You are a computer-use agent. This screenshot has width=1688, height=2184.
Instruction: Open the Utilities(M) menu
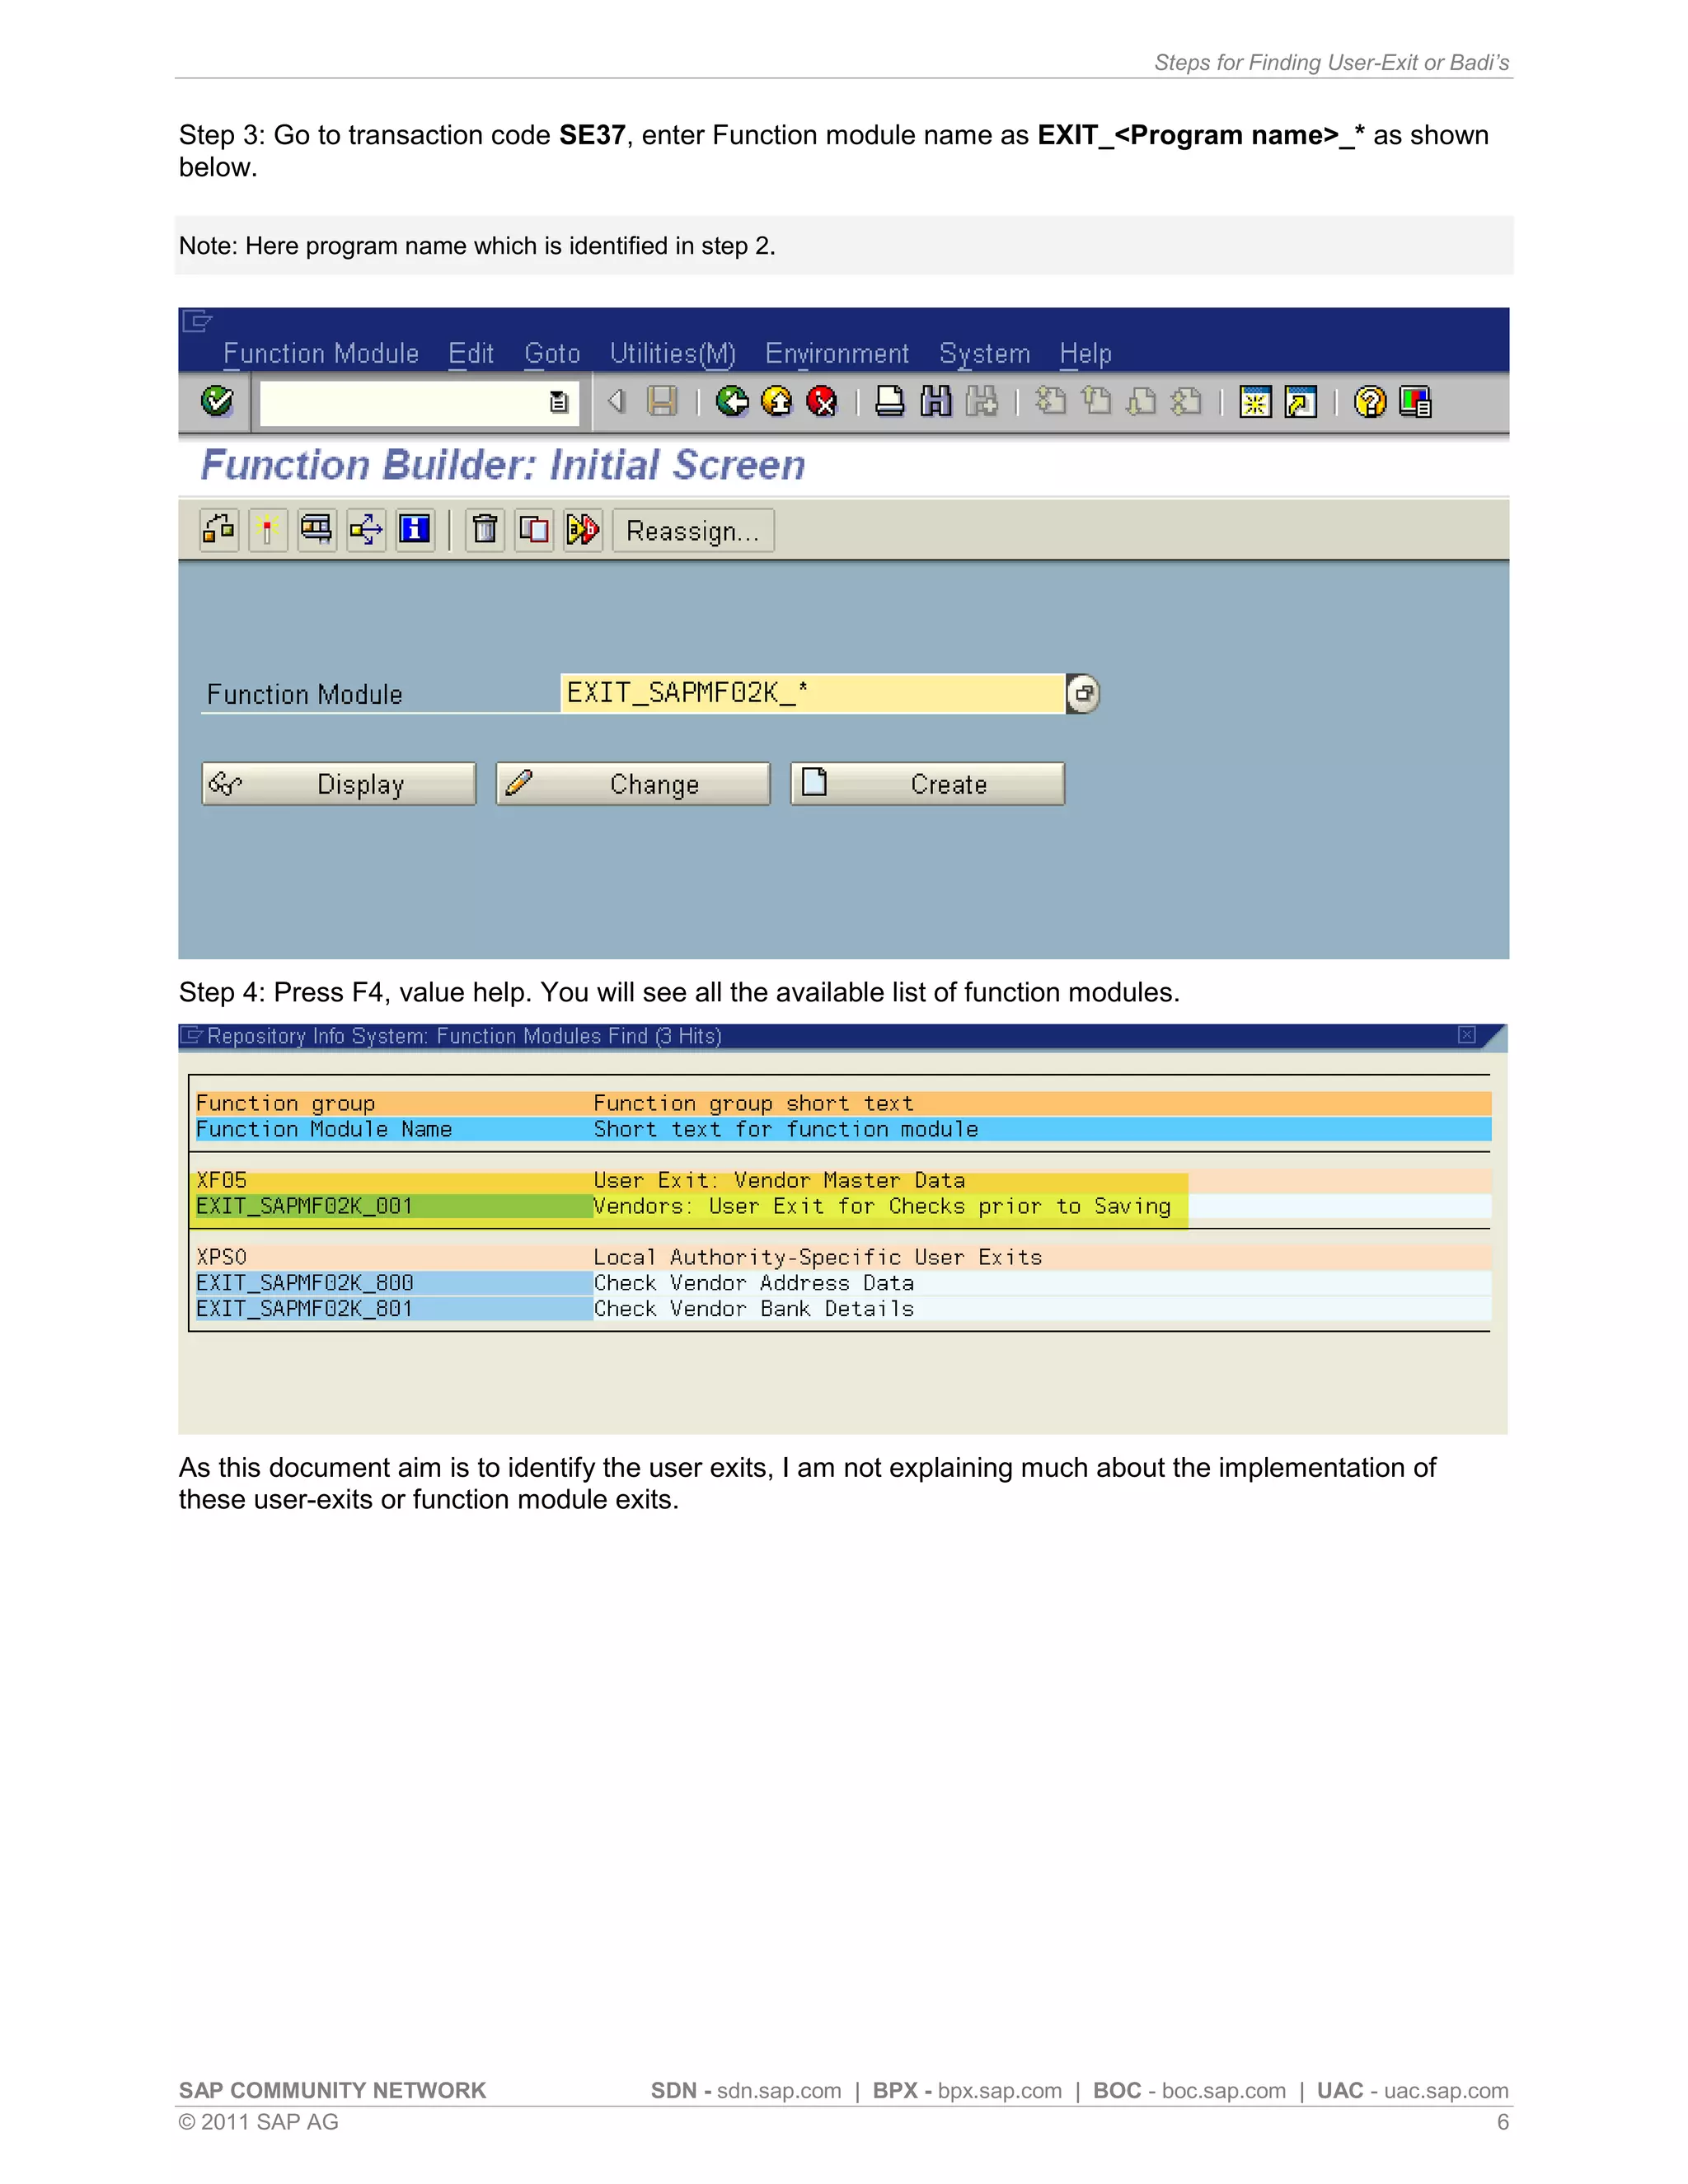(x=672, y=353)
